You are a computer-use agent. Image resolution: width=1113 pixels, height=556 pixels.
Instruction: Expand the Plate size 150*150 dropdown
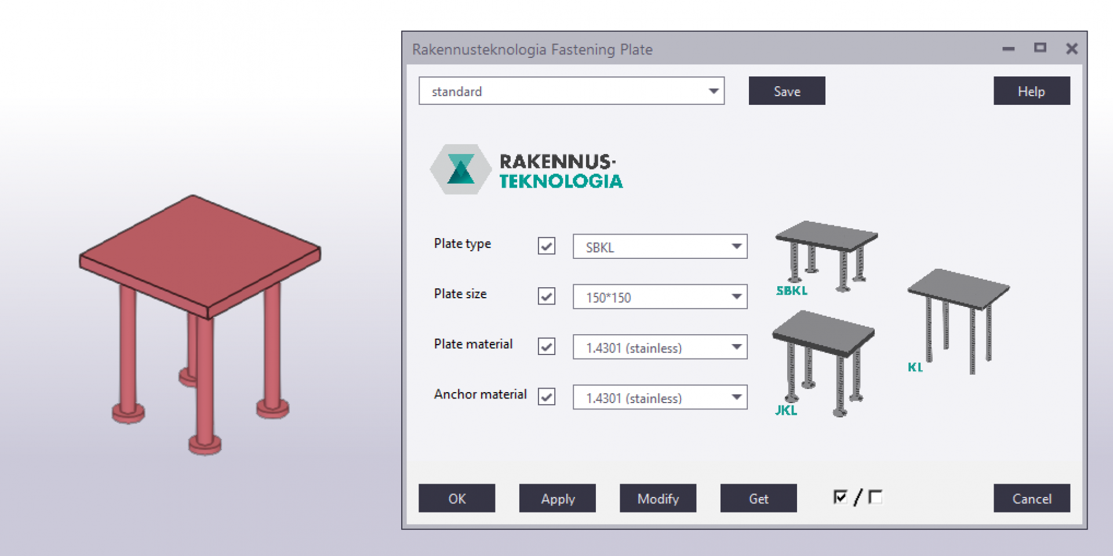pyautogui.click(x=660, y=297)
